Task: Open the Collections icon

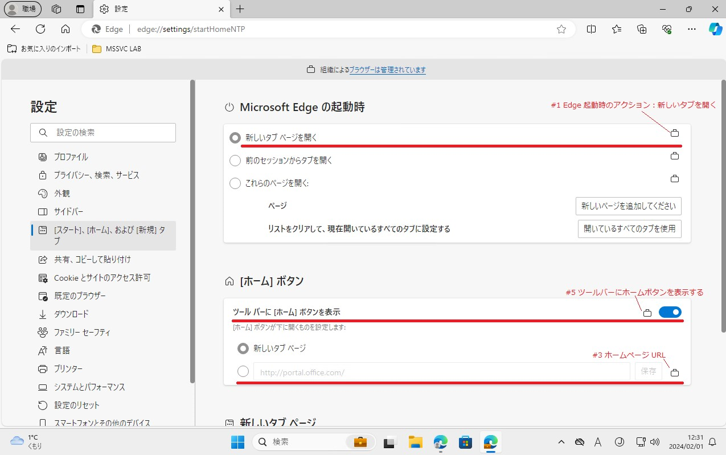Action: [642, 29]
